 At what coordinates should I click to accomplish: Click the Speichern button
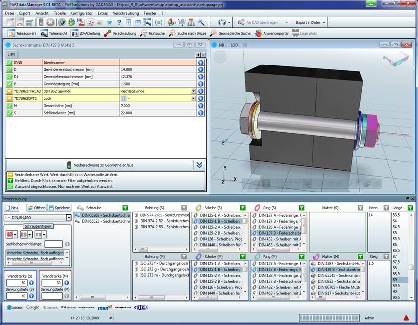[59, 208]
